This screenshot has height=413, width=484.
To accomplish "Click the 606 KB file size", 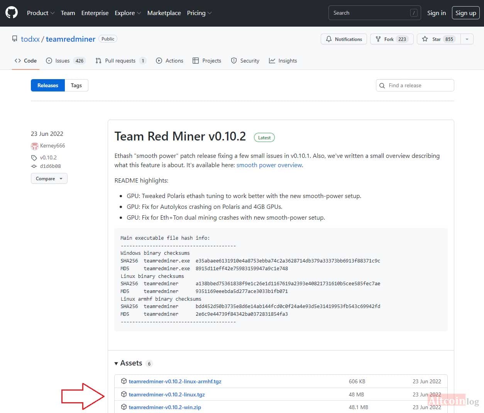I will click(357, 381).
